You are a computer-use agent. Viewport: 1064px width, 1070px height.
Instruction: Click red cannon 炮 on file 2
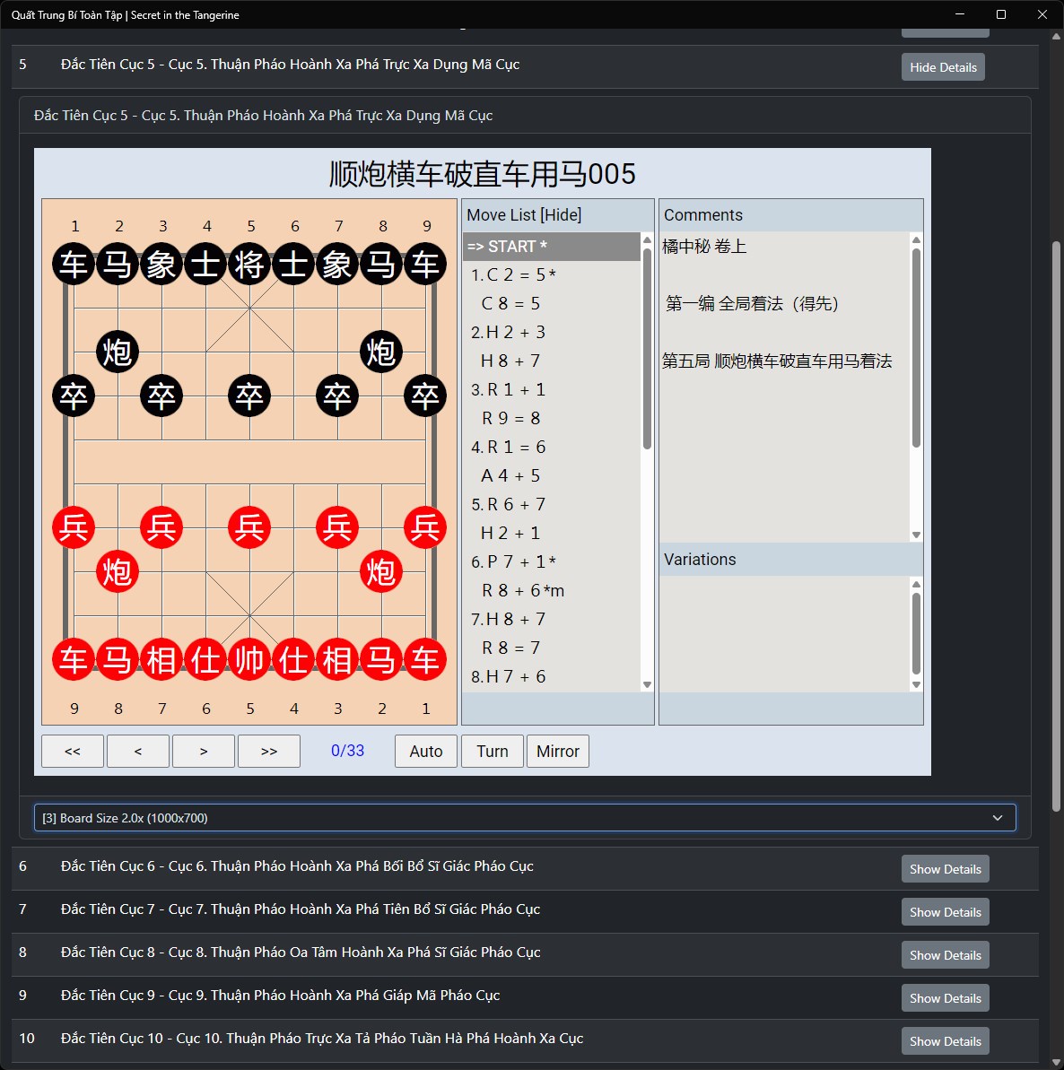(x=381, y=571)
